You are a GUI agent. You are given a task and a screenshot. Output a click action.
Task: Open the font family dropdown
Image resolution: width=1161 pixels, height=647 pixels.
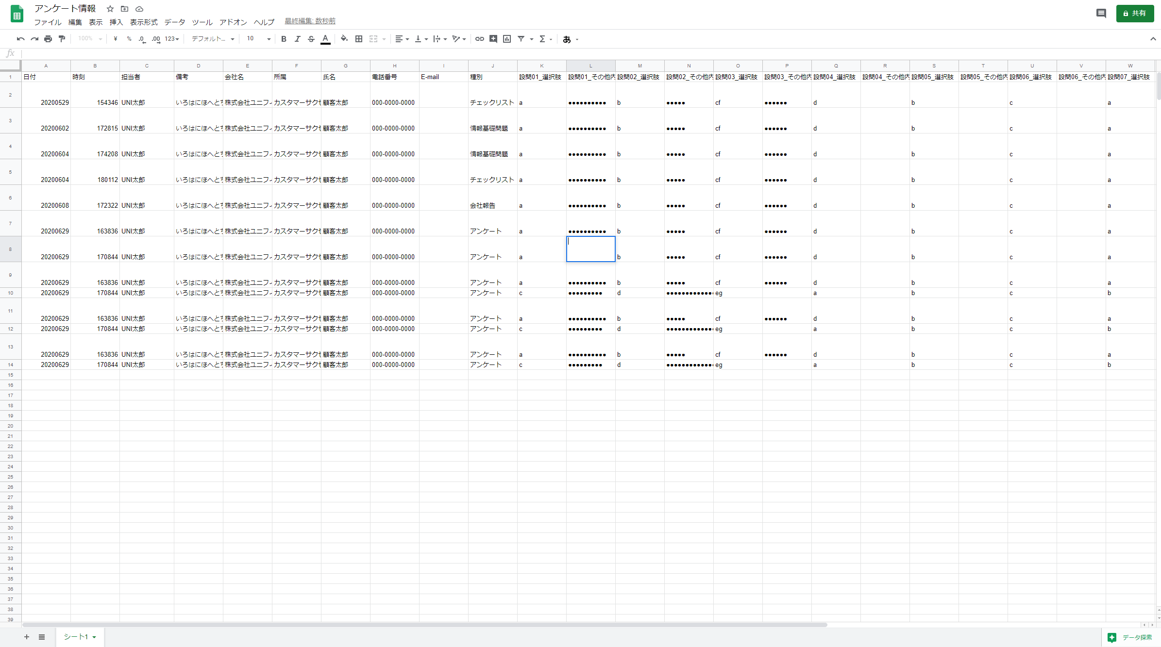point(213,39)
